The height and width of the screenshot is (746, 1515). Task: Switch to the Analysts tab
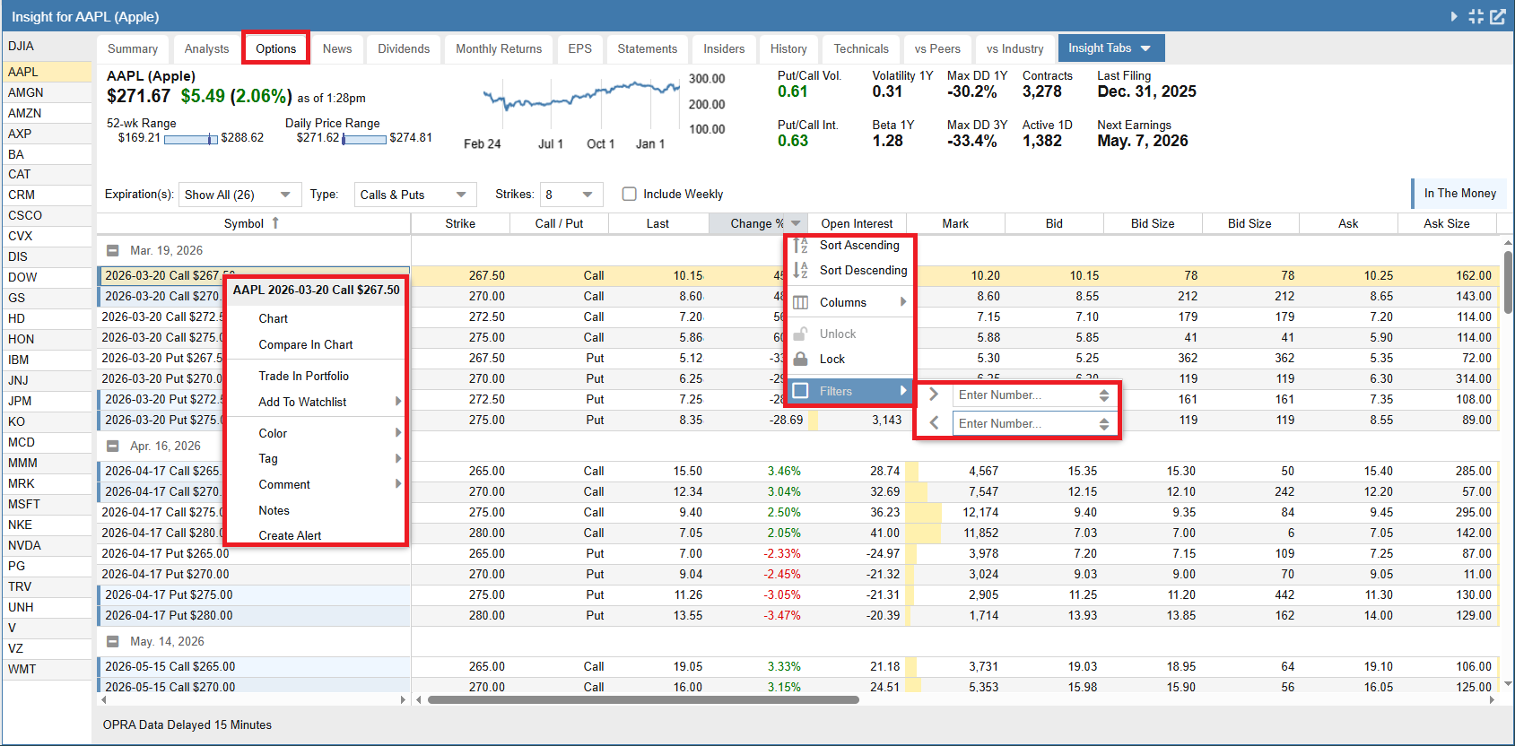click(x=206, y=48)
